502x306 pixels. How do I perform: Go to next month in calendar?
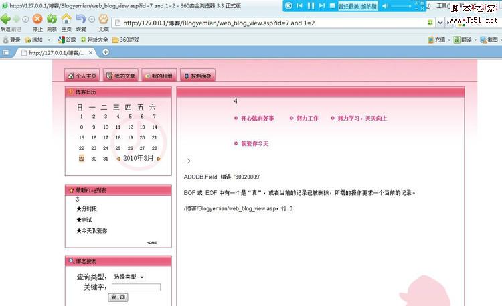click(x=159, y=159)
